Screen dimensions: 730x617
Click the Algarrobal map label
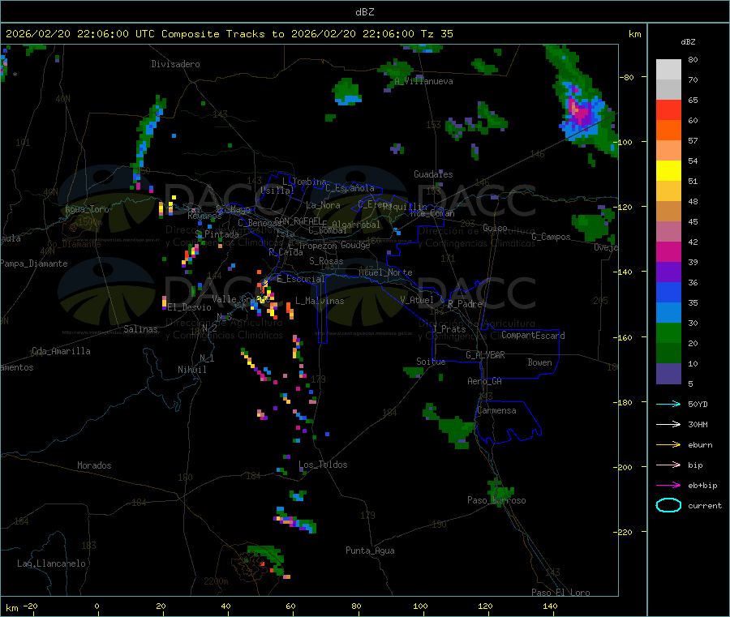(356, 225)
